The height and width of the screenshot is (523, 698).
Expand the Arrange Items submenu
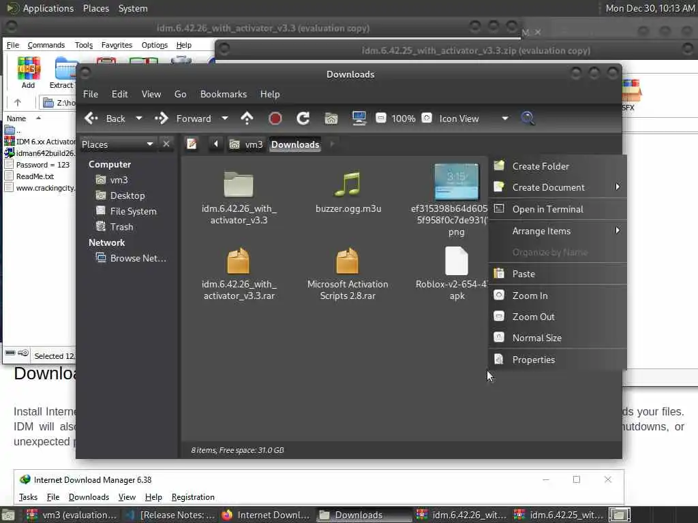pyautogui.click(x=558, y=231)
